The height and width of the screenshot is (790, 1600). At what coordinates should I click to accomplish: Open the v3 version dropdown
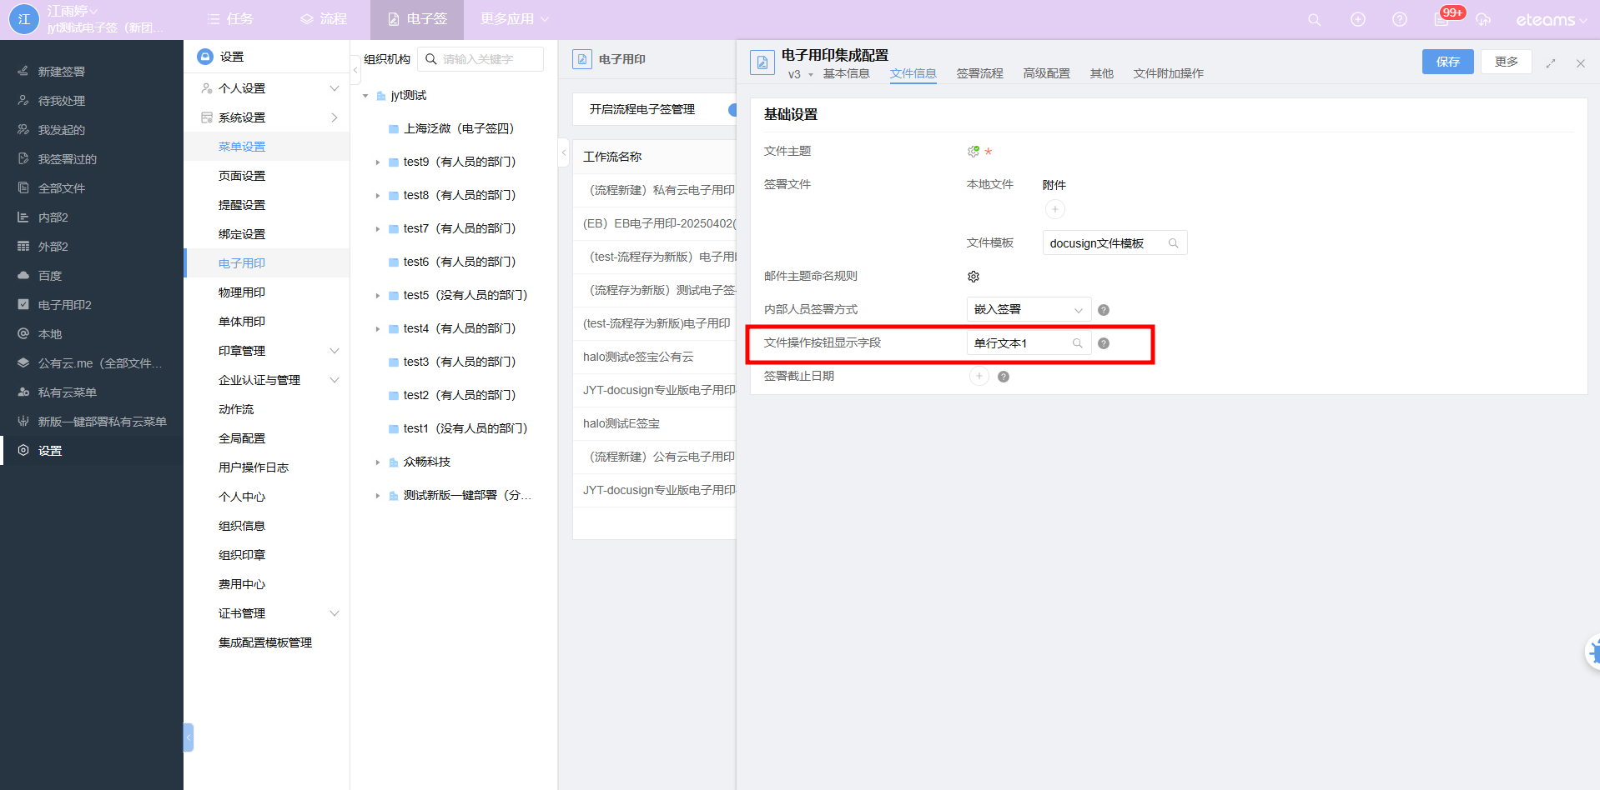pyautogui.click(x=800, y=75)
